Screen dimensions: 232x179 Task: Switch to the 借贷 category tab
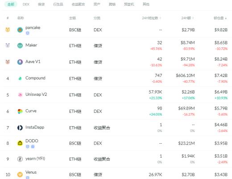[41, 4]
